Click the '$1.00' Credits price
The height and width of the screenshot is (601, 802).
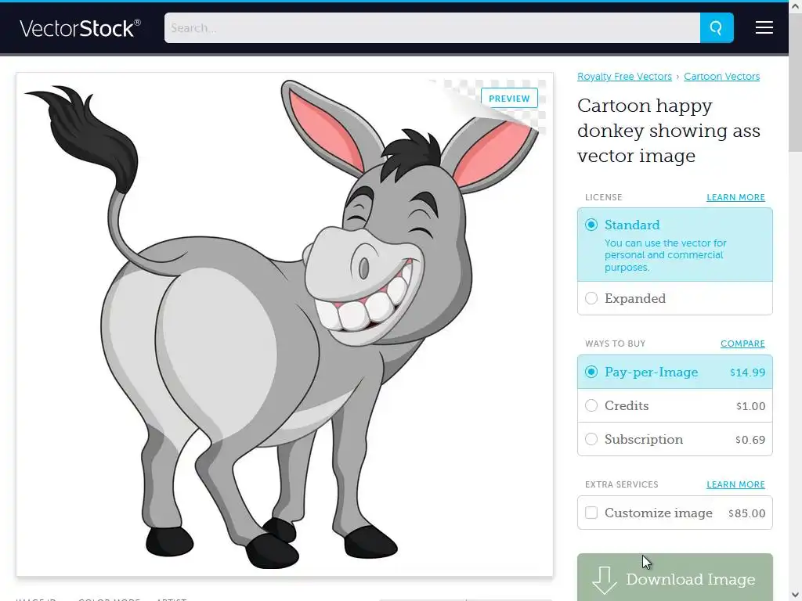[750, 406]
